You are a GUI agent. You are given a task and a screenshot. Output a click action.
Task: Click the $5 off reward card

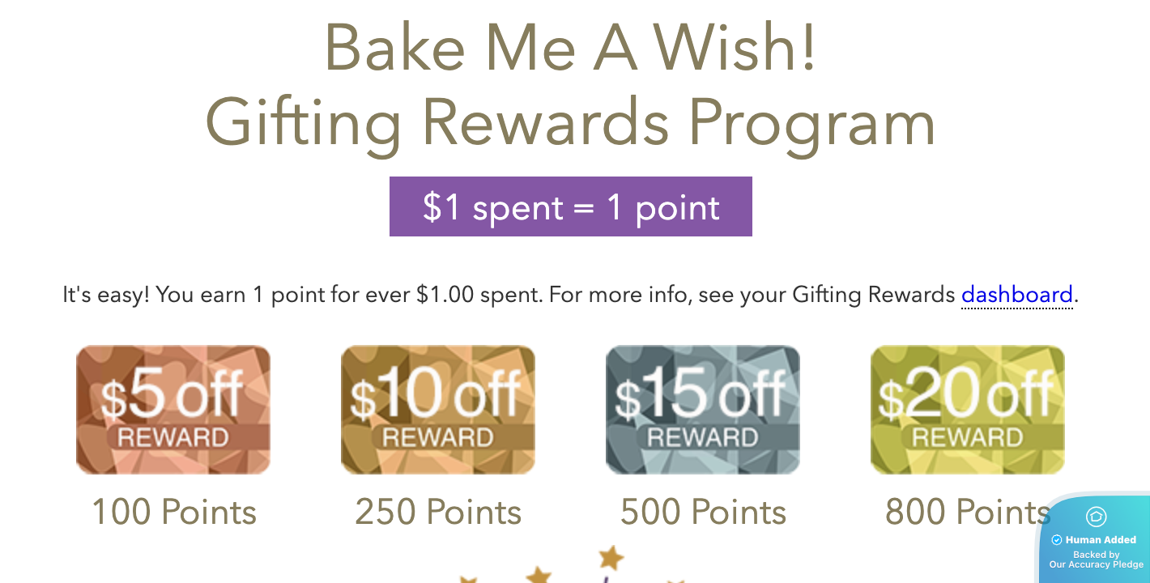(x=173, y=410)
